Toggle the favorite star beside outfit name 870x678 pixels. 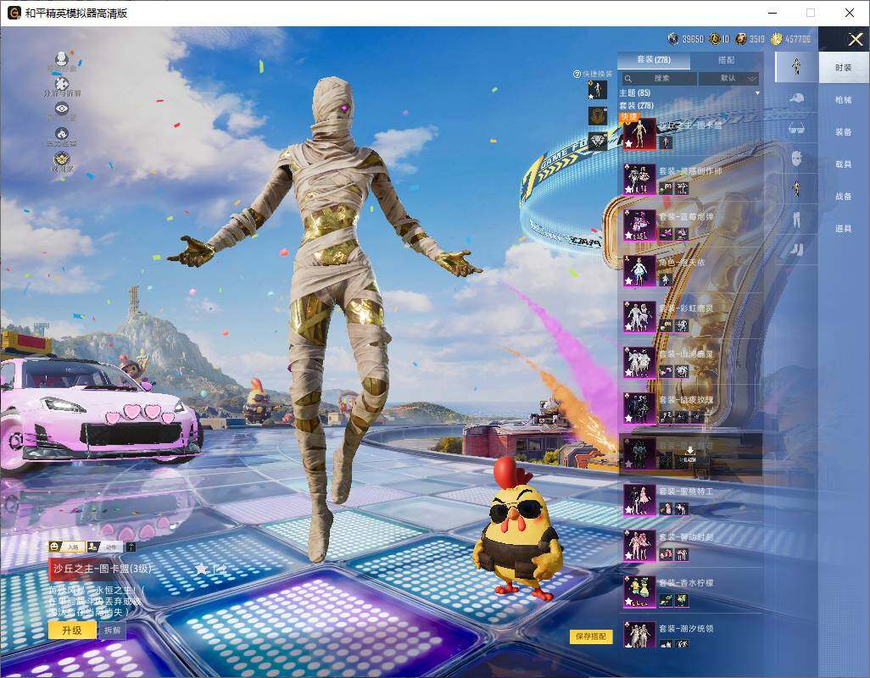(201, 569)
